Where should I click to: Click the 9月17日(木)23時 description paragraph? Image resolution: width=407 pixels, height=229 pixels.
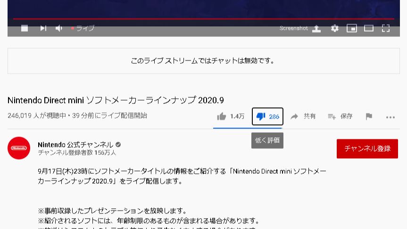(182, 176)
